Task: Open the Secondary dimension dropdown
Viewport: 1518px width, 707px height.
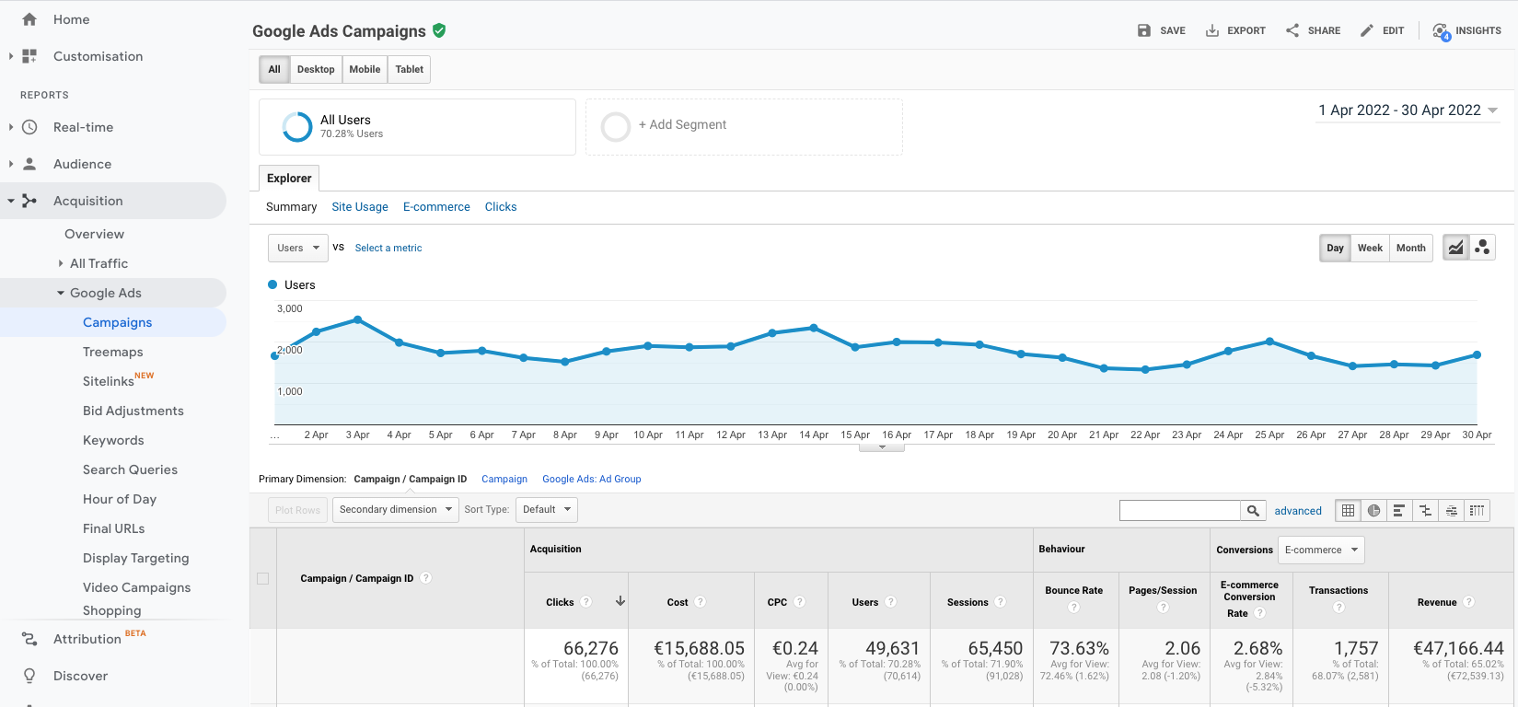Action: click(396, 509)
